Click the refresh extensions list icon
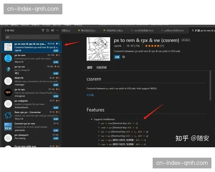This screenshot has height=172, width=215. 47,31
